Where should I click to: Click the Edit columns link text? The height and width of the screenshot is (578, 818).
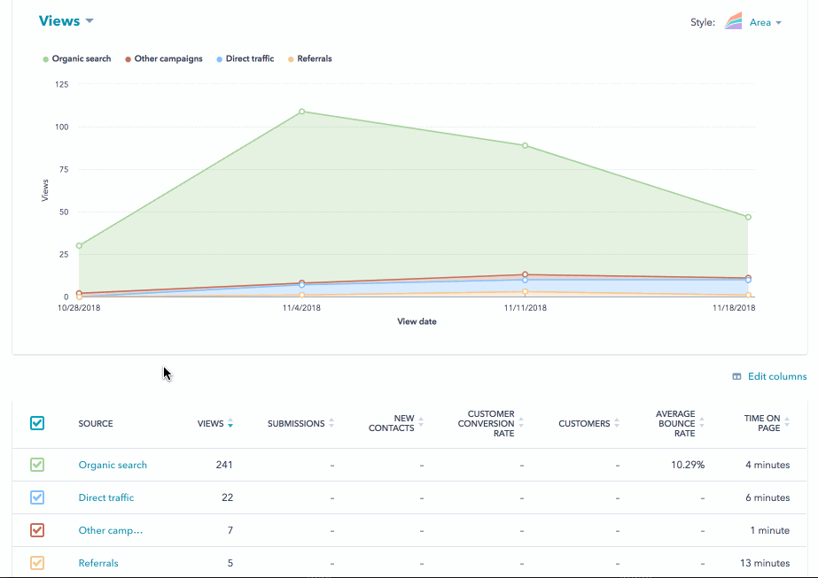pyautogui.click(x=776, y=376)
